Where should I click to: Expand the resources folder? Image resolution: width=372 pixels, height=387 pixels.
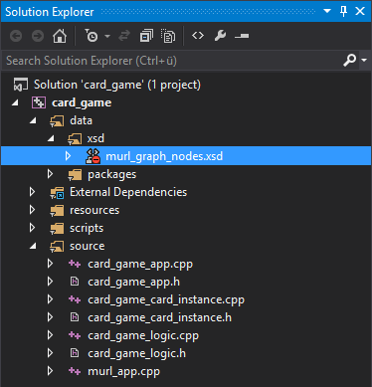32,210
